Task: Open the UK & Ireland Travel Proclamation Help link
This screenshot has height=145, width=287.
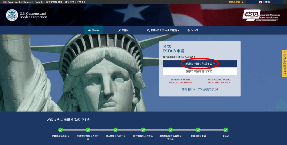Action: coord(219,81)
